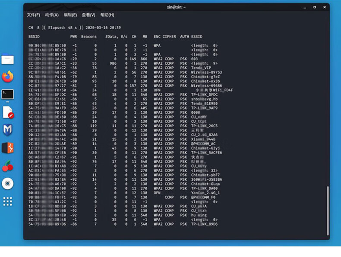Show all applications grid

8,201
